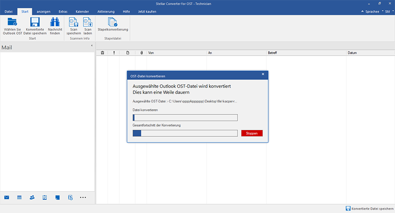This screenshot has height=213, width=395.
Task: Select the mail envelope view icon
Action: (x=7, y=198)
